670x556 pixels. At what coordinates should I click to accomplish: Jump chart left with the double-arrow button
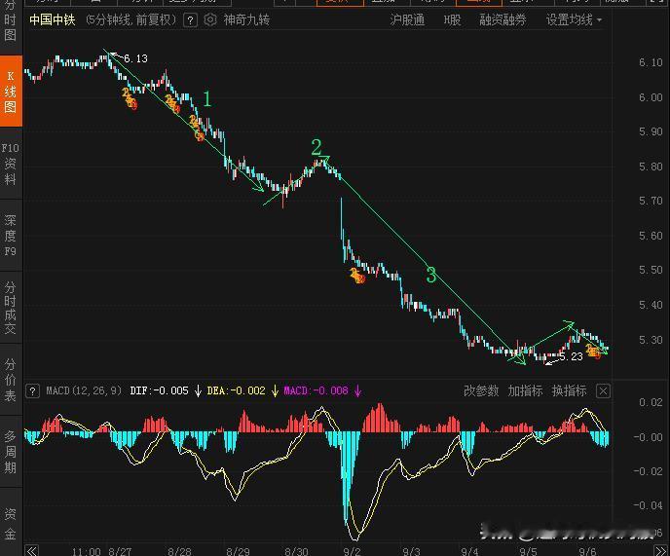tap(31, 550)
